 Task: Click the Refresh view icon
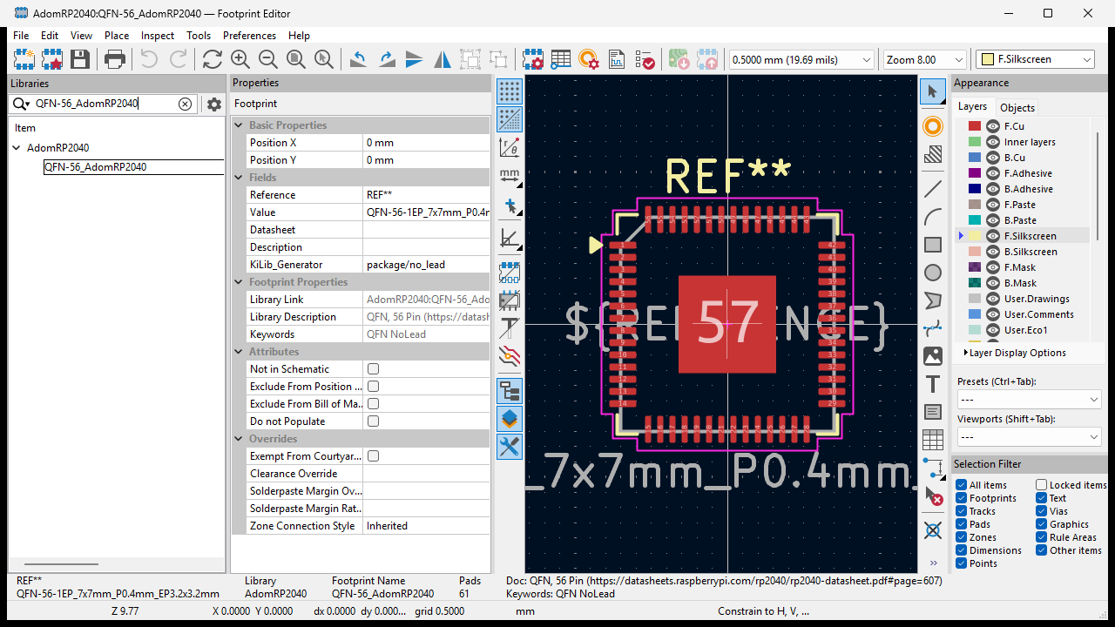212,59
